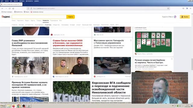Launch Chrome from the taskbar

(19, 106)
